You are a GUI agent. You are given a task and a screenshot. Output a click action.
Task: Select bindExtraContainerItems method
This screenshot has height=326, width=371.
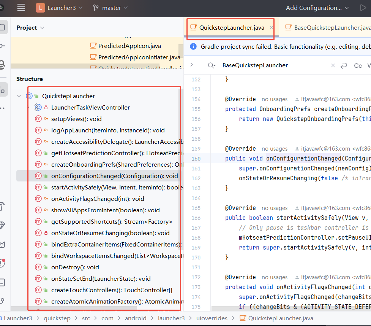[x=116, y=244]
